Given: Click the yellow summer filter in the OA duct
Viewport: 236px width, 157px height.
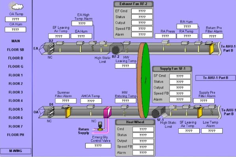Looking at the screenshot, I should [68, 113].
